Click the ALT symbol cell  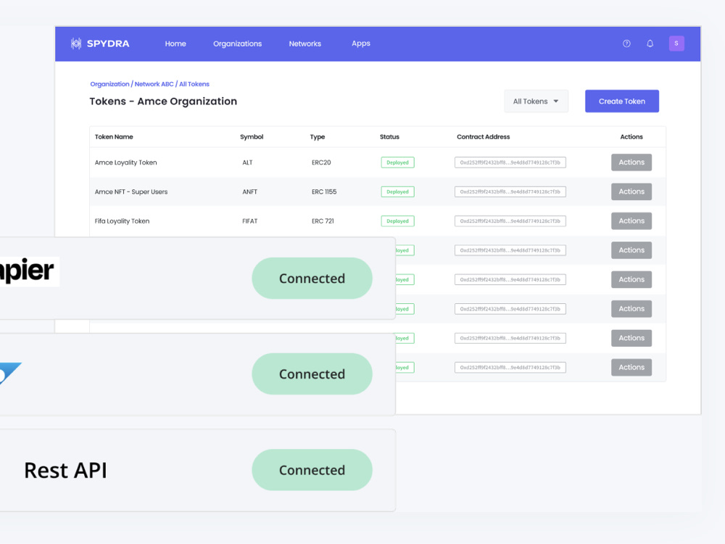click(x=247, y=162)
